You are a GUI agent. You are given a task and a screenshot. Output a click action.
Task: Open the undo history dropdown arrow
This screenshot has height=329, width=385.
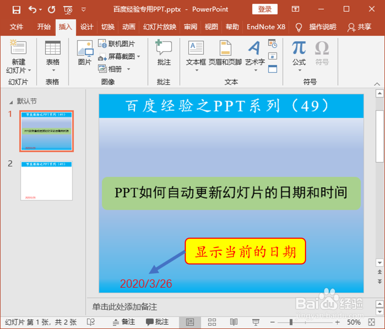[40, 10]
